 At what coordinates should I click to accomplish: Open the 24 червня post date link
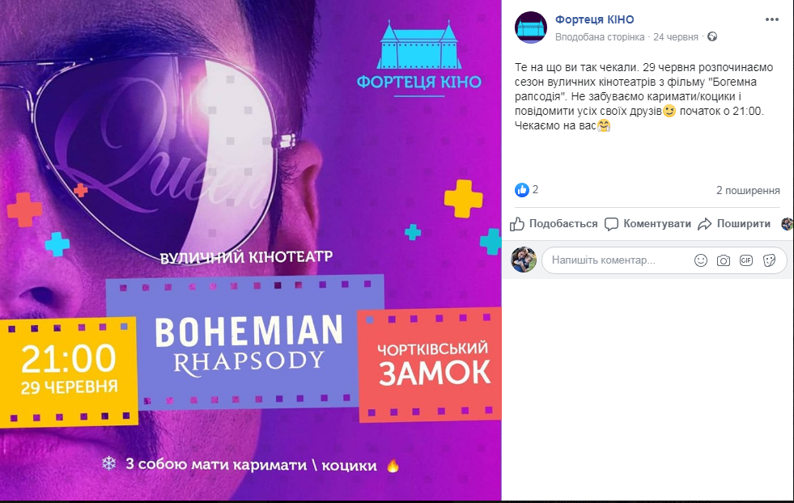pos(676,37)
